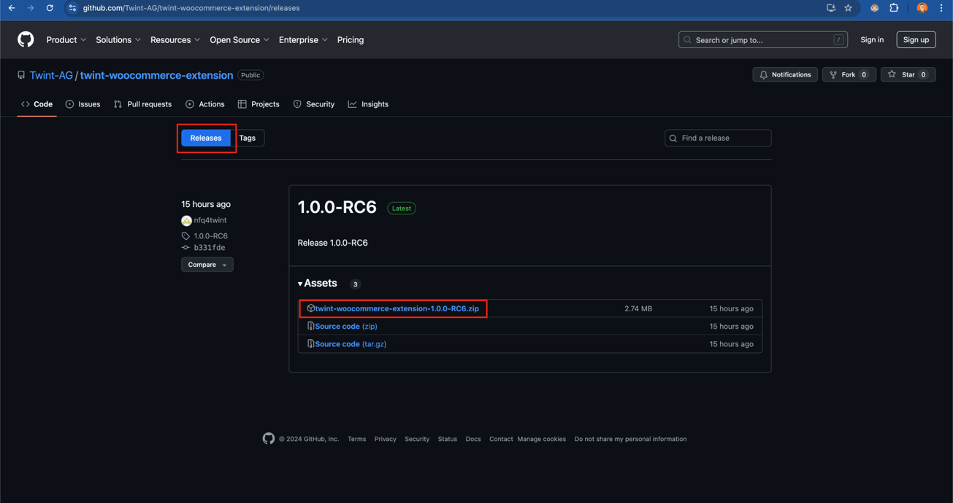Download Source code (zip)

pyautogui.click(x=346, y=327)
